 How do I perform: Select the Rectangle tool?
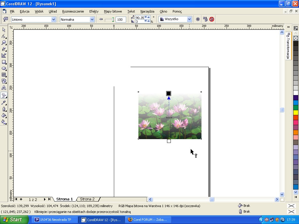coord(4,62)
